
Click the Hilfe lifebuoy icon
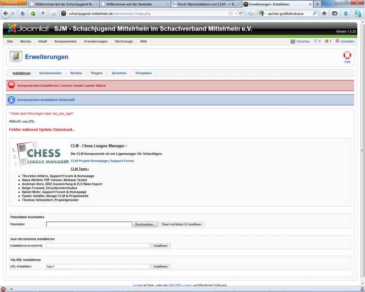(x=347, y=56)
